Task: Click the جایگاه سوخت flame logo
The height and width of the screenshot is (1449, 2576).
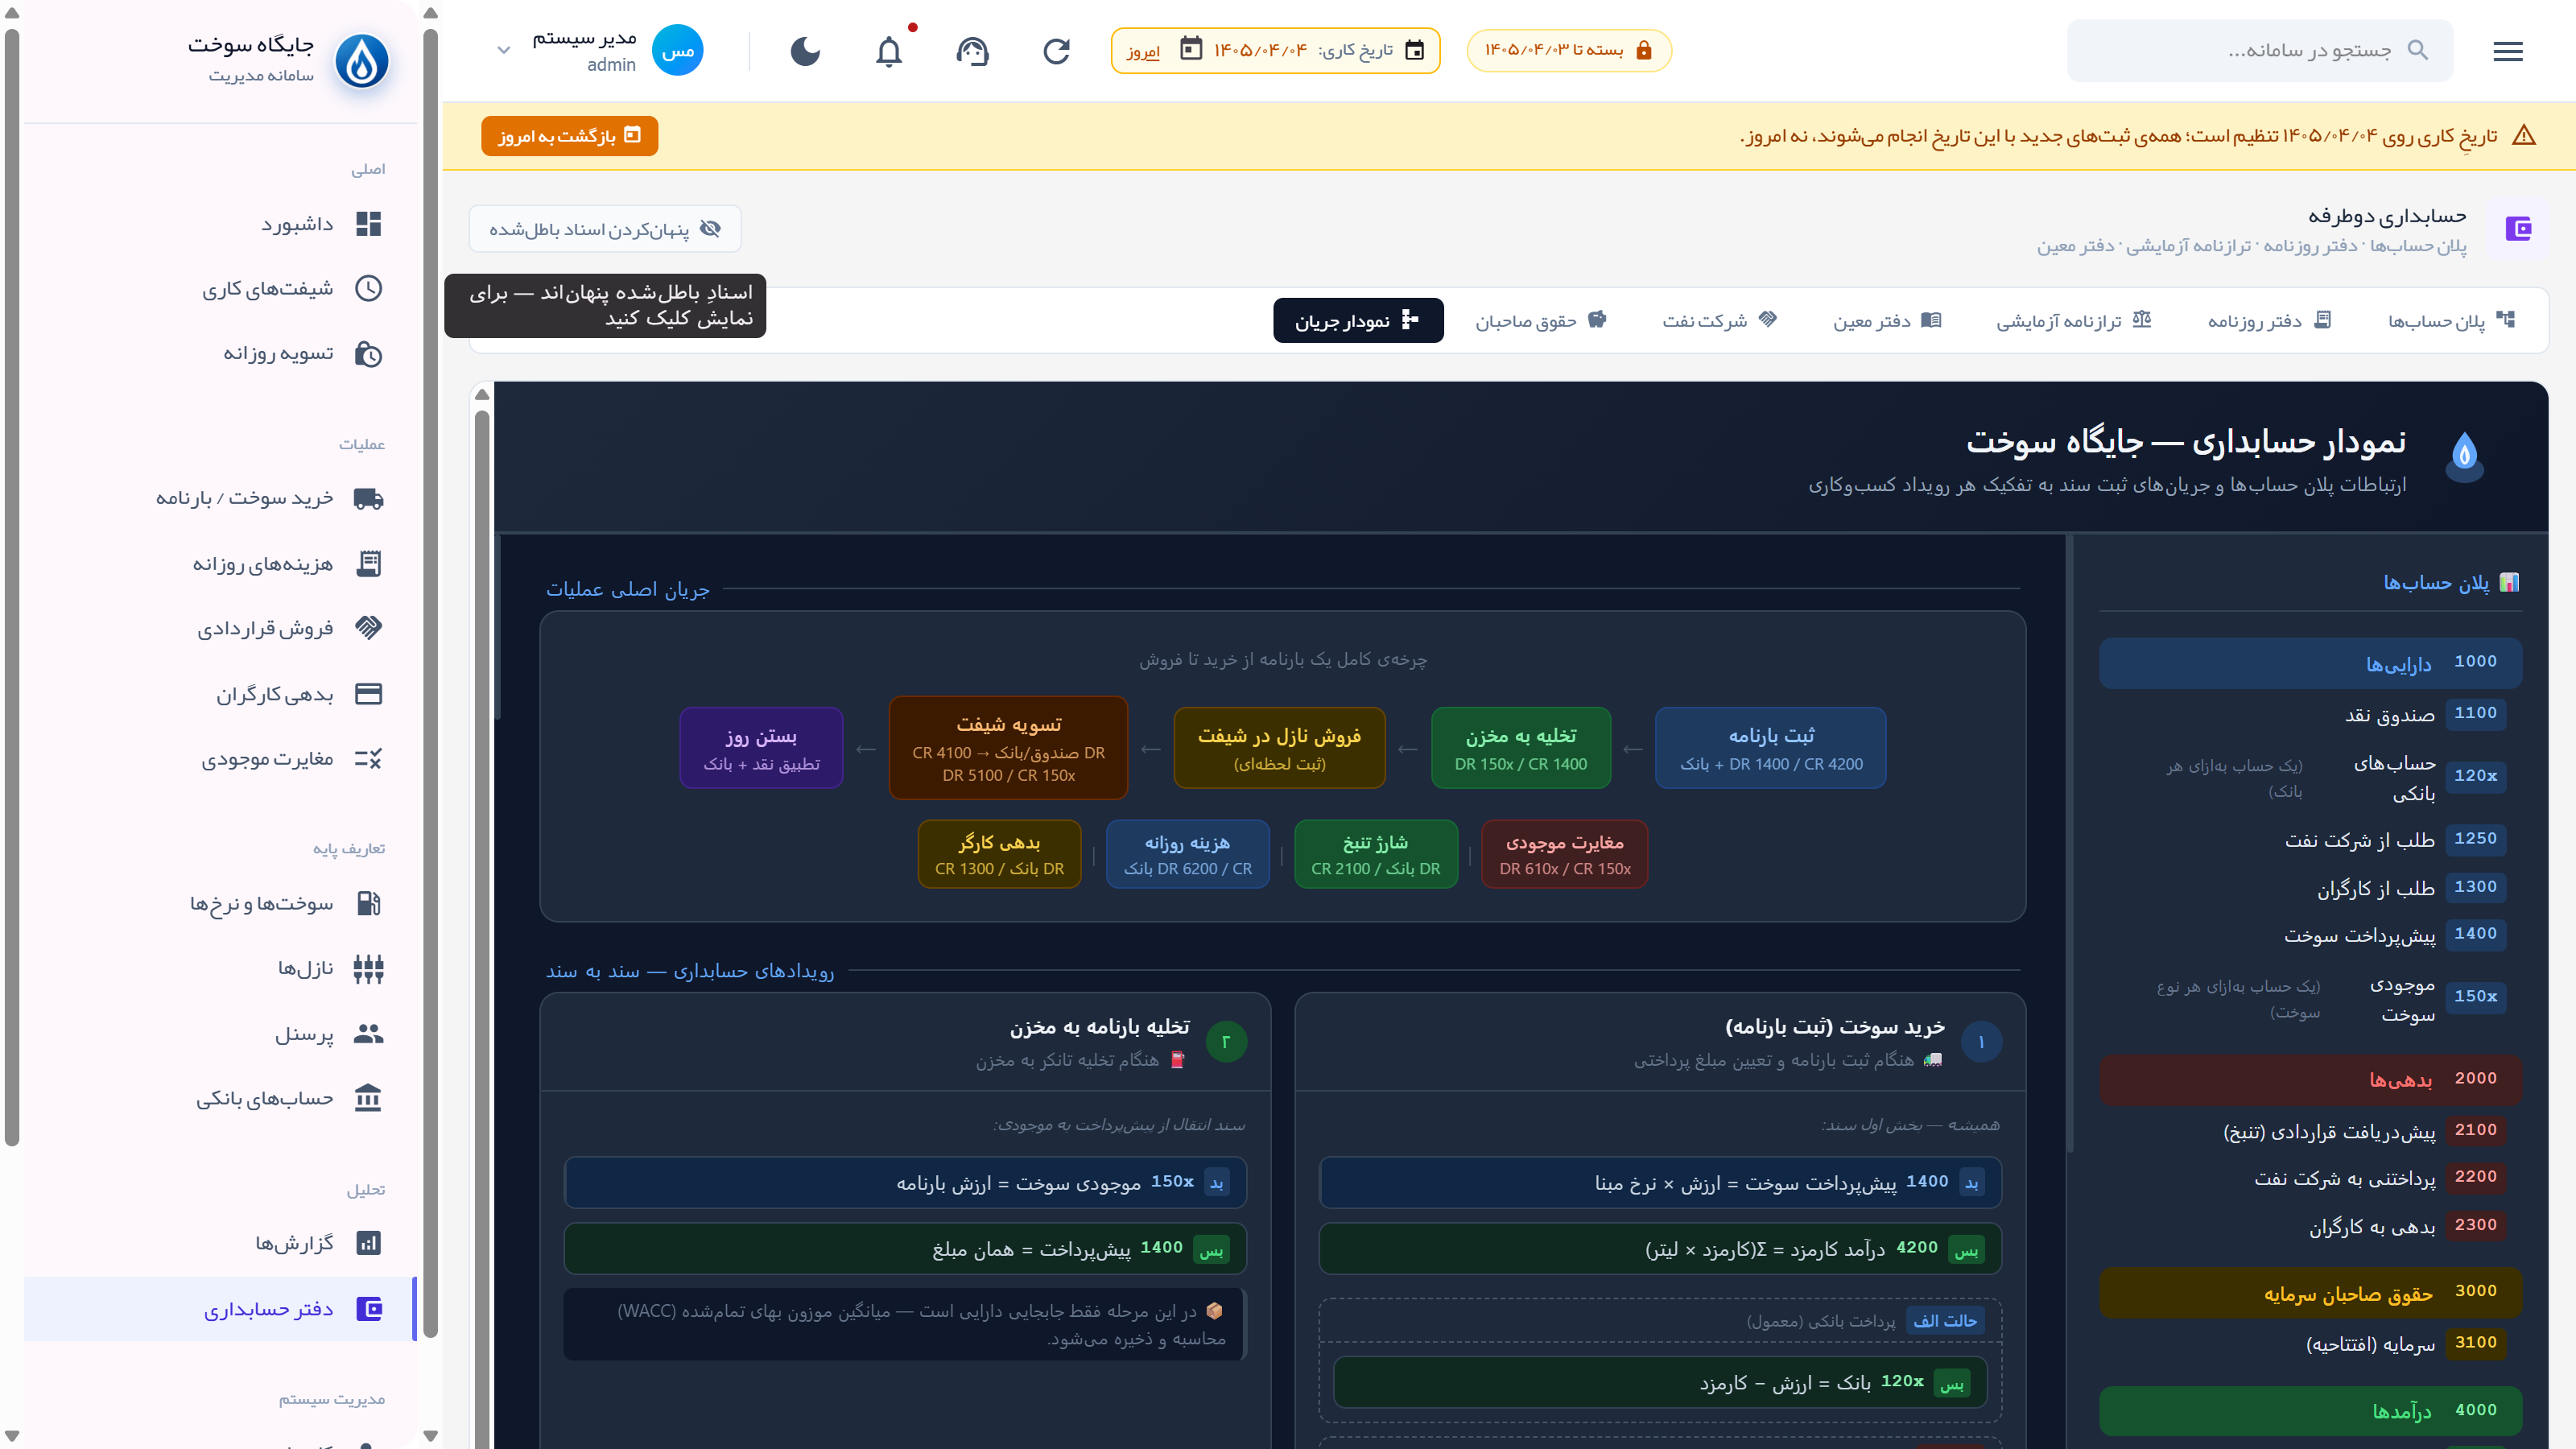Action: click(361, 60)
